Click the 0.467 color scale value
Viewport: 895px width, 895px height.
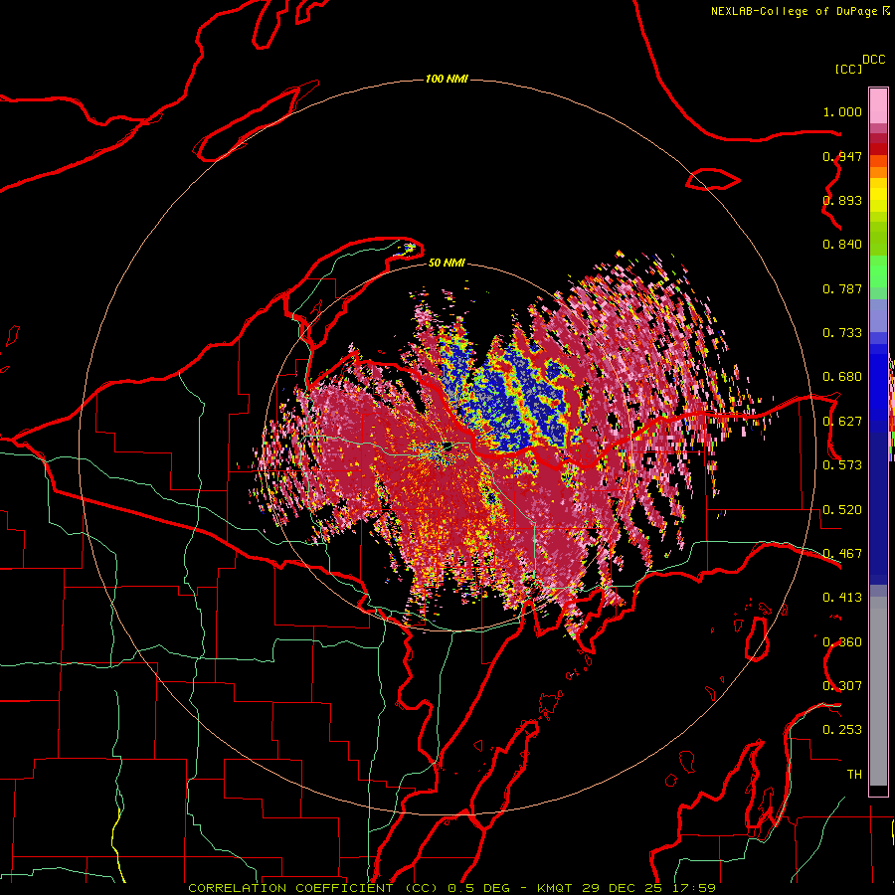(x=842, y=554)
